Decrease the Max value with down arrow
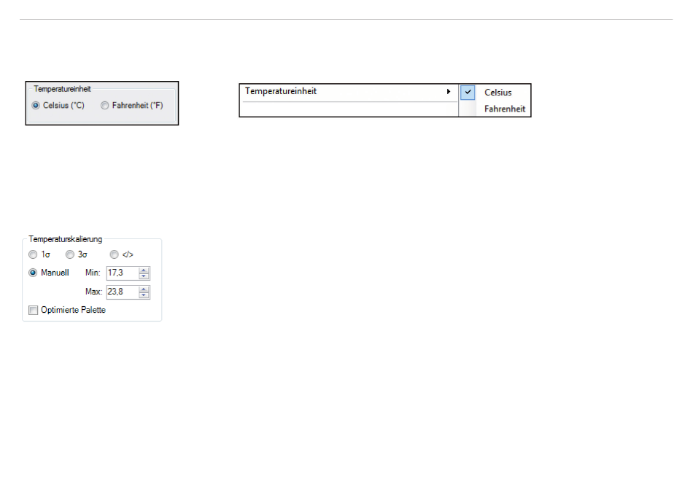This screenshot has width=693, height=479. tap(144, 295)
